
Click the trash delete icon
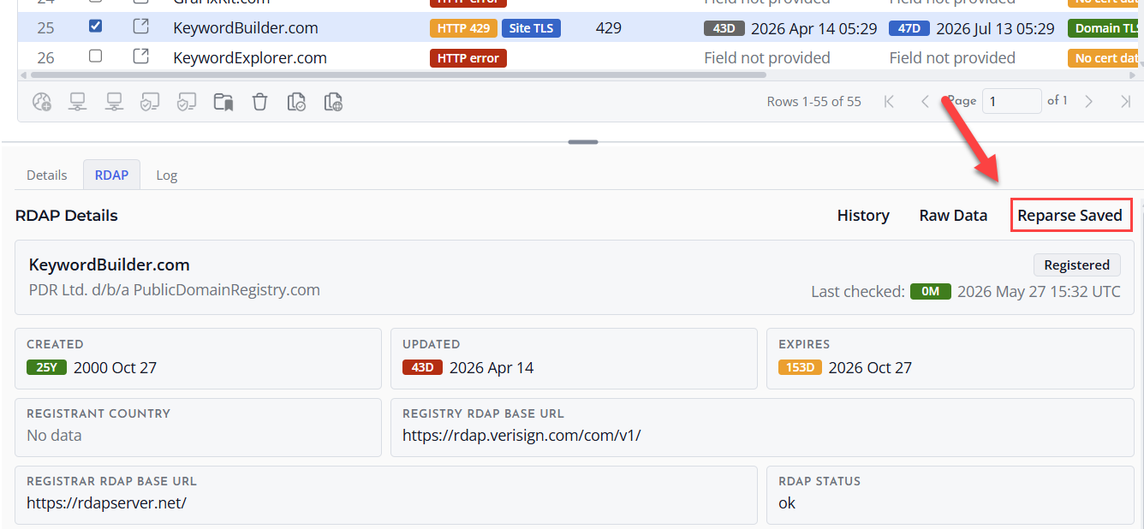point(259,102)
